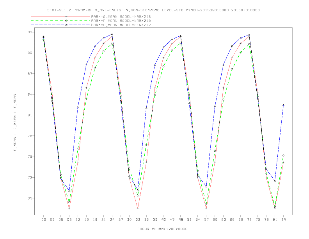Click y-axis tick value 93
The image size is (309, 239).
click(30, 32)
